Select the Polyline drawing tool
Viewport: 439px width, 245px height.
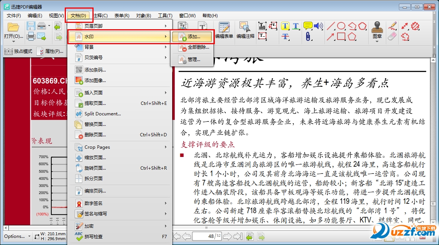pyautogui.click(x=352, y=26)
